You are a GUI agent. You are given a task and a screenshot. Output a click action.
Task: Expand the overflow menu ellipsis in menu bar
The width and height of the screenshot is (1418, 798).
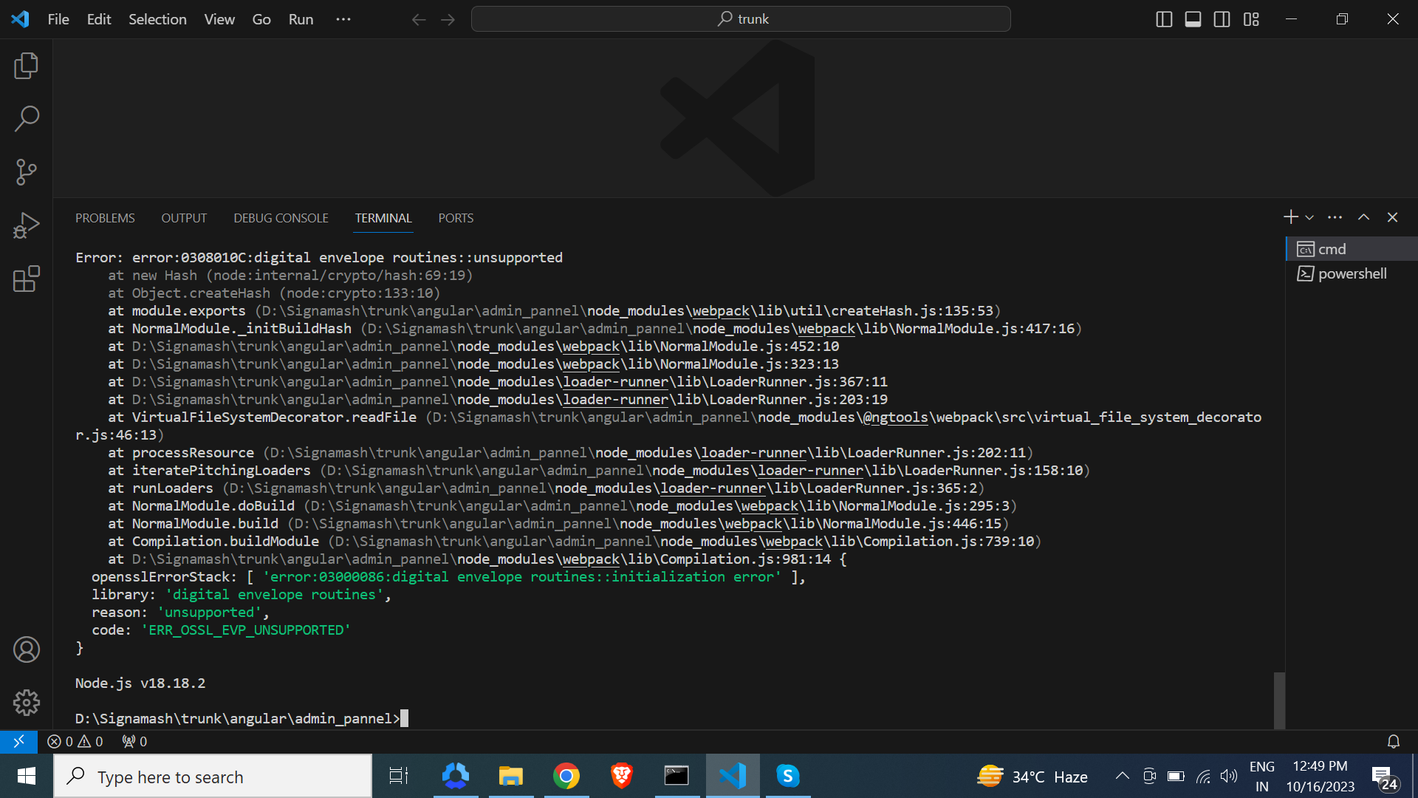click(x=343, y=19)
